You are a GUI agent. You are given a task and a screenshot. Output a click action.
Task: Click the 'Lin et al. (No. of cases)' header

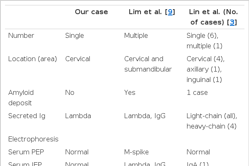pos(214,17)
